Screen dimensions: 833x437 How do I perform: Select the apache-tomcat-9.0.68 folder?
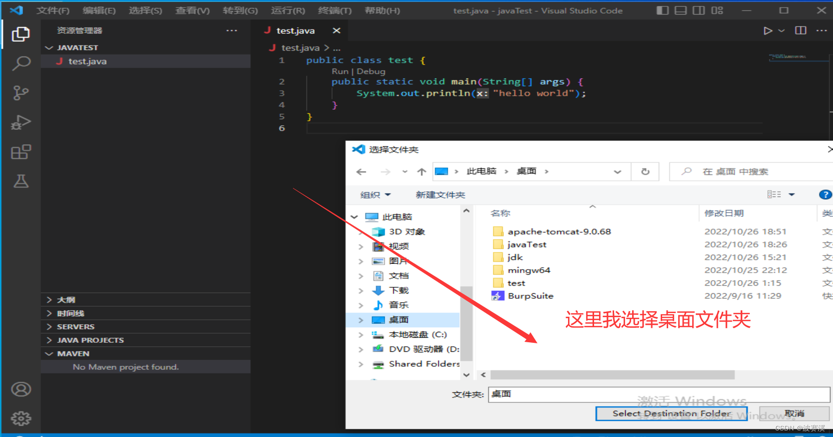click(x=559, y=232)
